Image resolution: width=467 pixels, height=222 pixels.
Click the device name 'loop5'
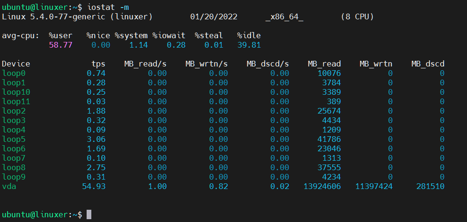coord(14,140)
